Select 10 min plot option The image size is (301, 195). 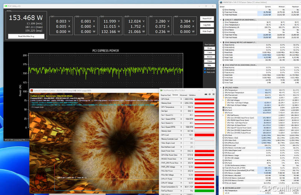click(209, 56)
